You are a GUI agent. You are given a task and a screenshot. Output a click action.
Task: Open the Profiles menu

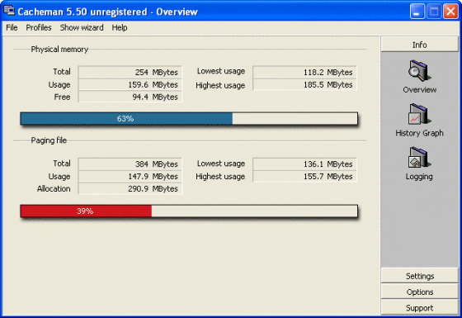point(39,28)
